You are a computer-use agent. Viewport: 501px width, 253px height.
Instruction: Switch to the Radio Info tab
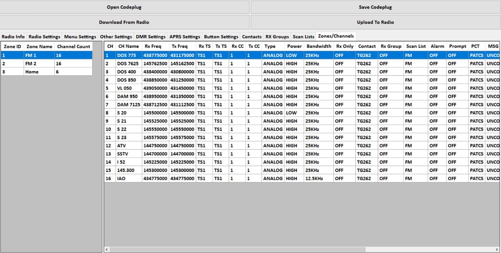point(13,37)
